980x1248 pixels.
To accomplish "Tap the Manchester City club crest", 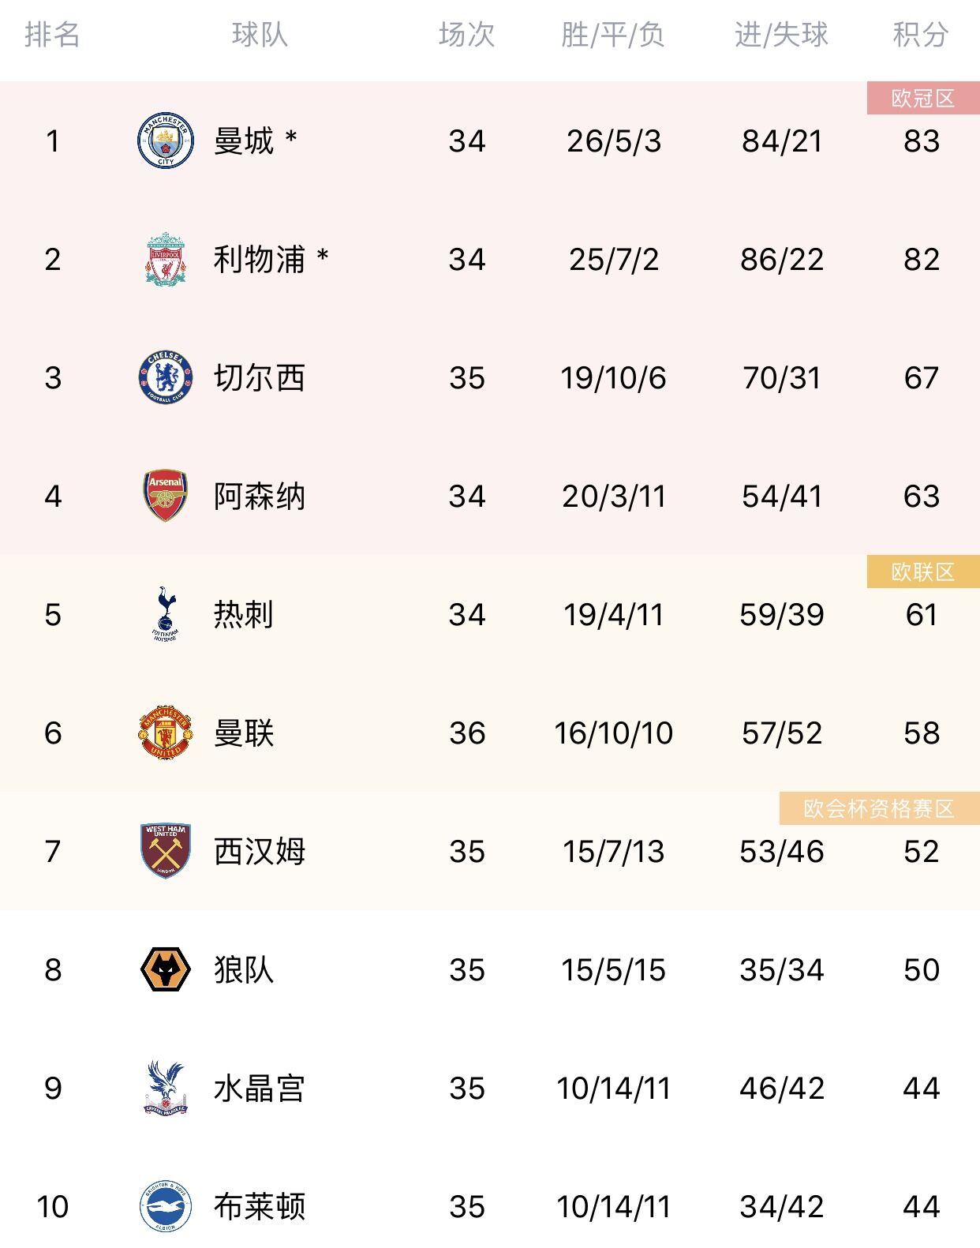I will [x=166, y=141].
